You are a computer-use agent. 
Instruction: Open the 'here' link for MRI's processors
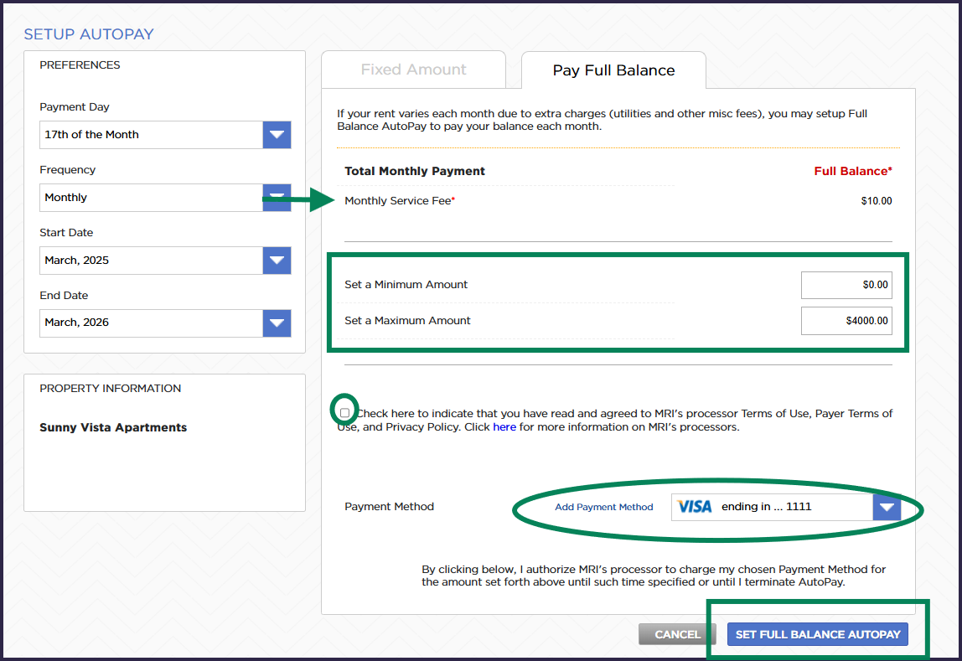pyautogui.click(x=504, y=426)
